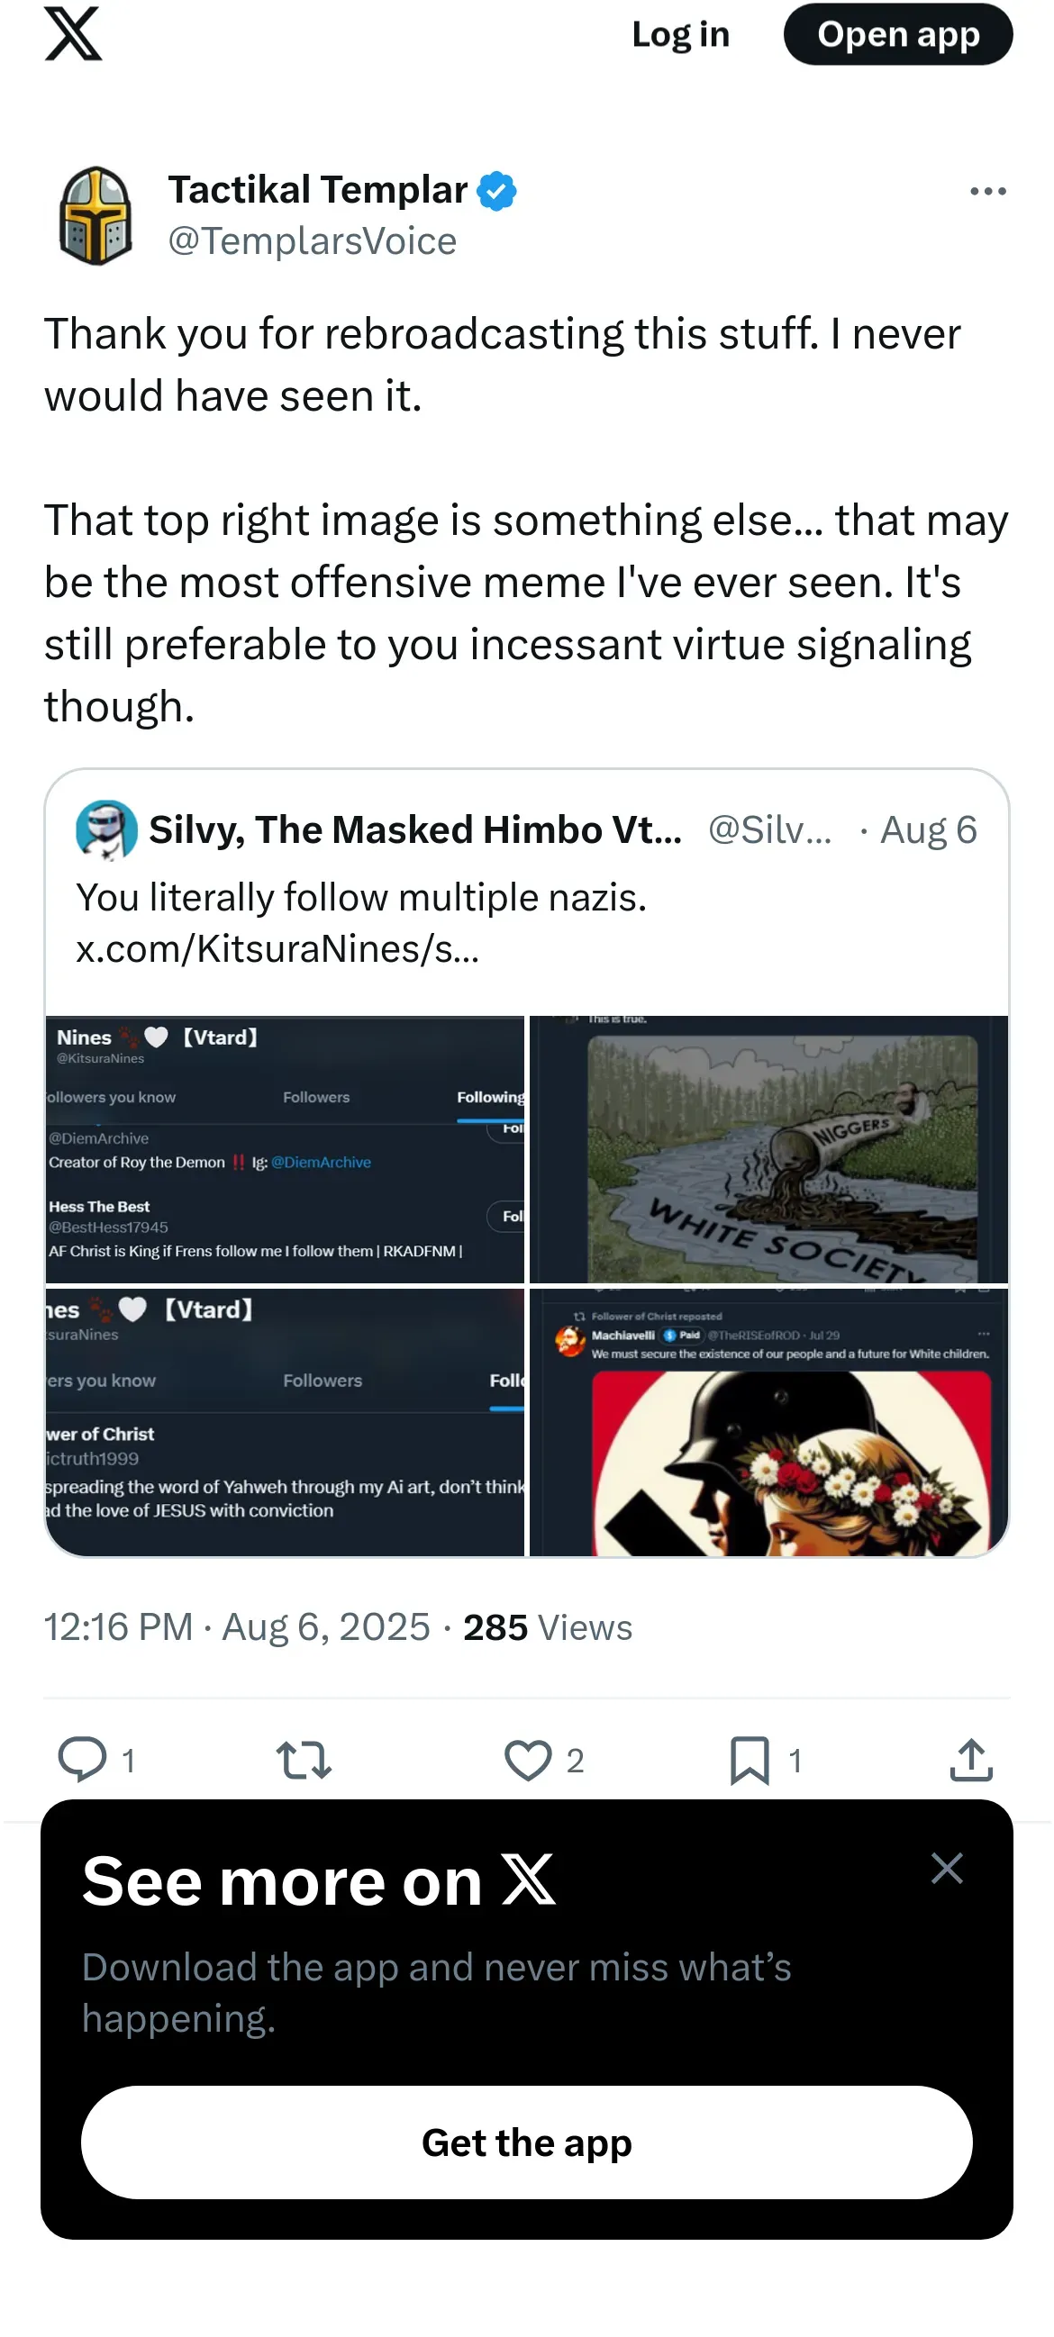This screenshot has height=2337, width=1054.
Task: Dismiss the See more on X banner
Action: click(x=946, y=1868)
